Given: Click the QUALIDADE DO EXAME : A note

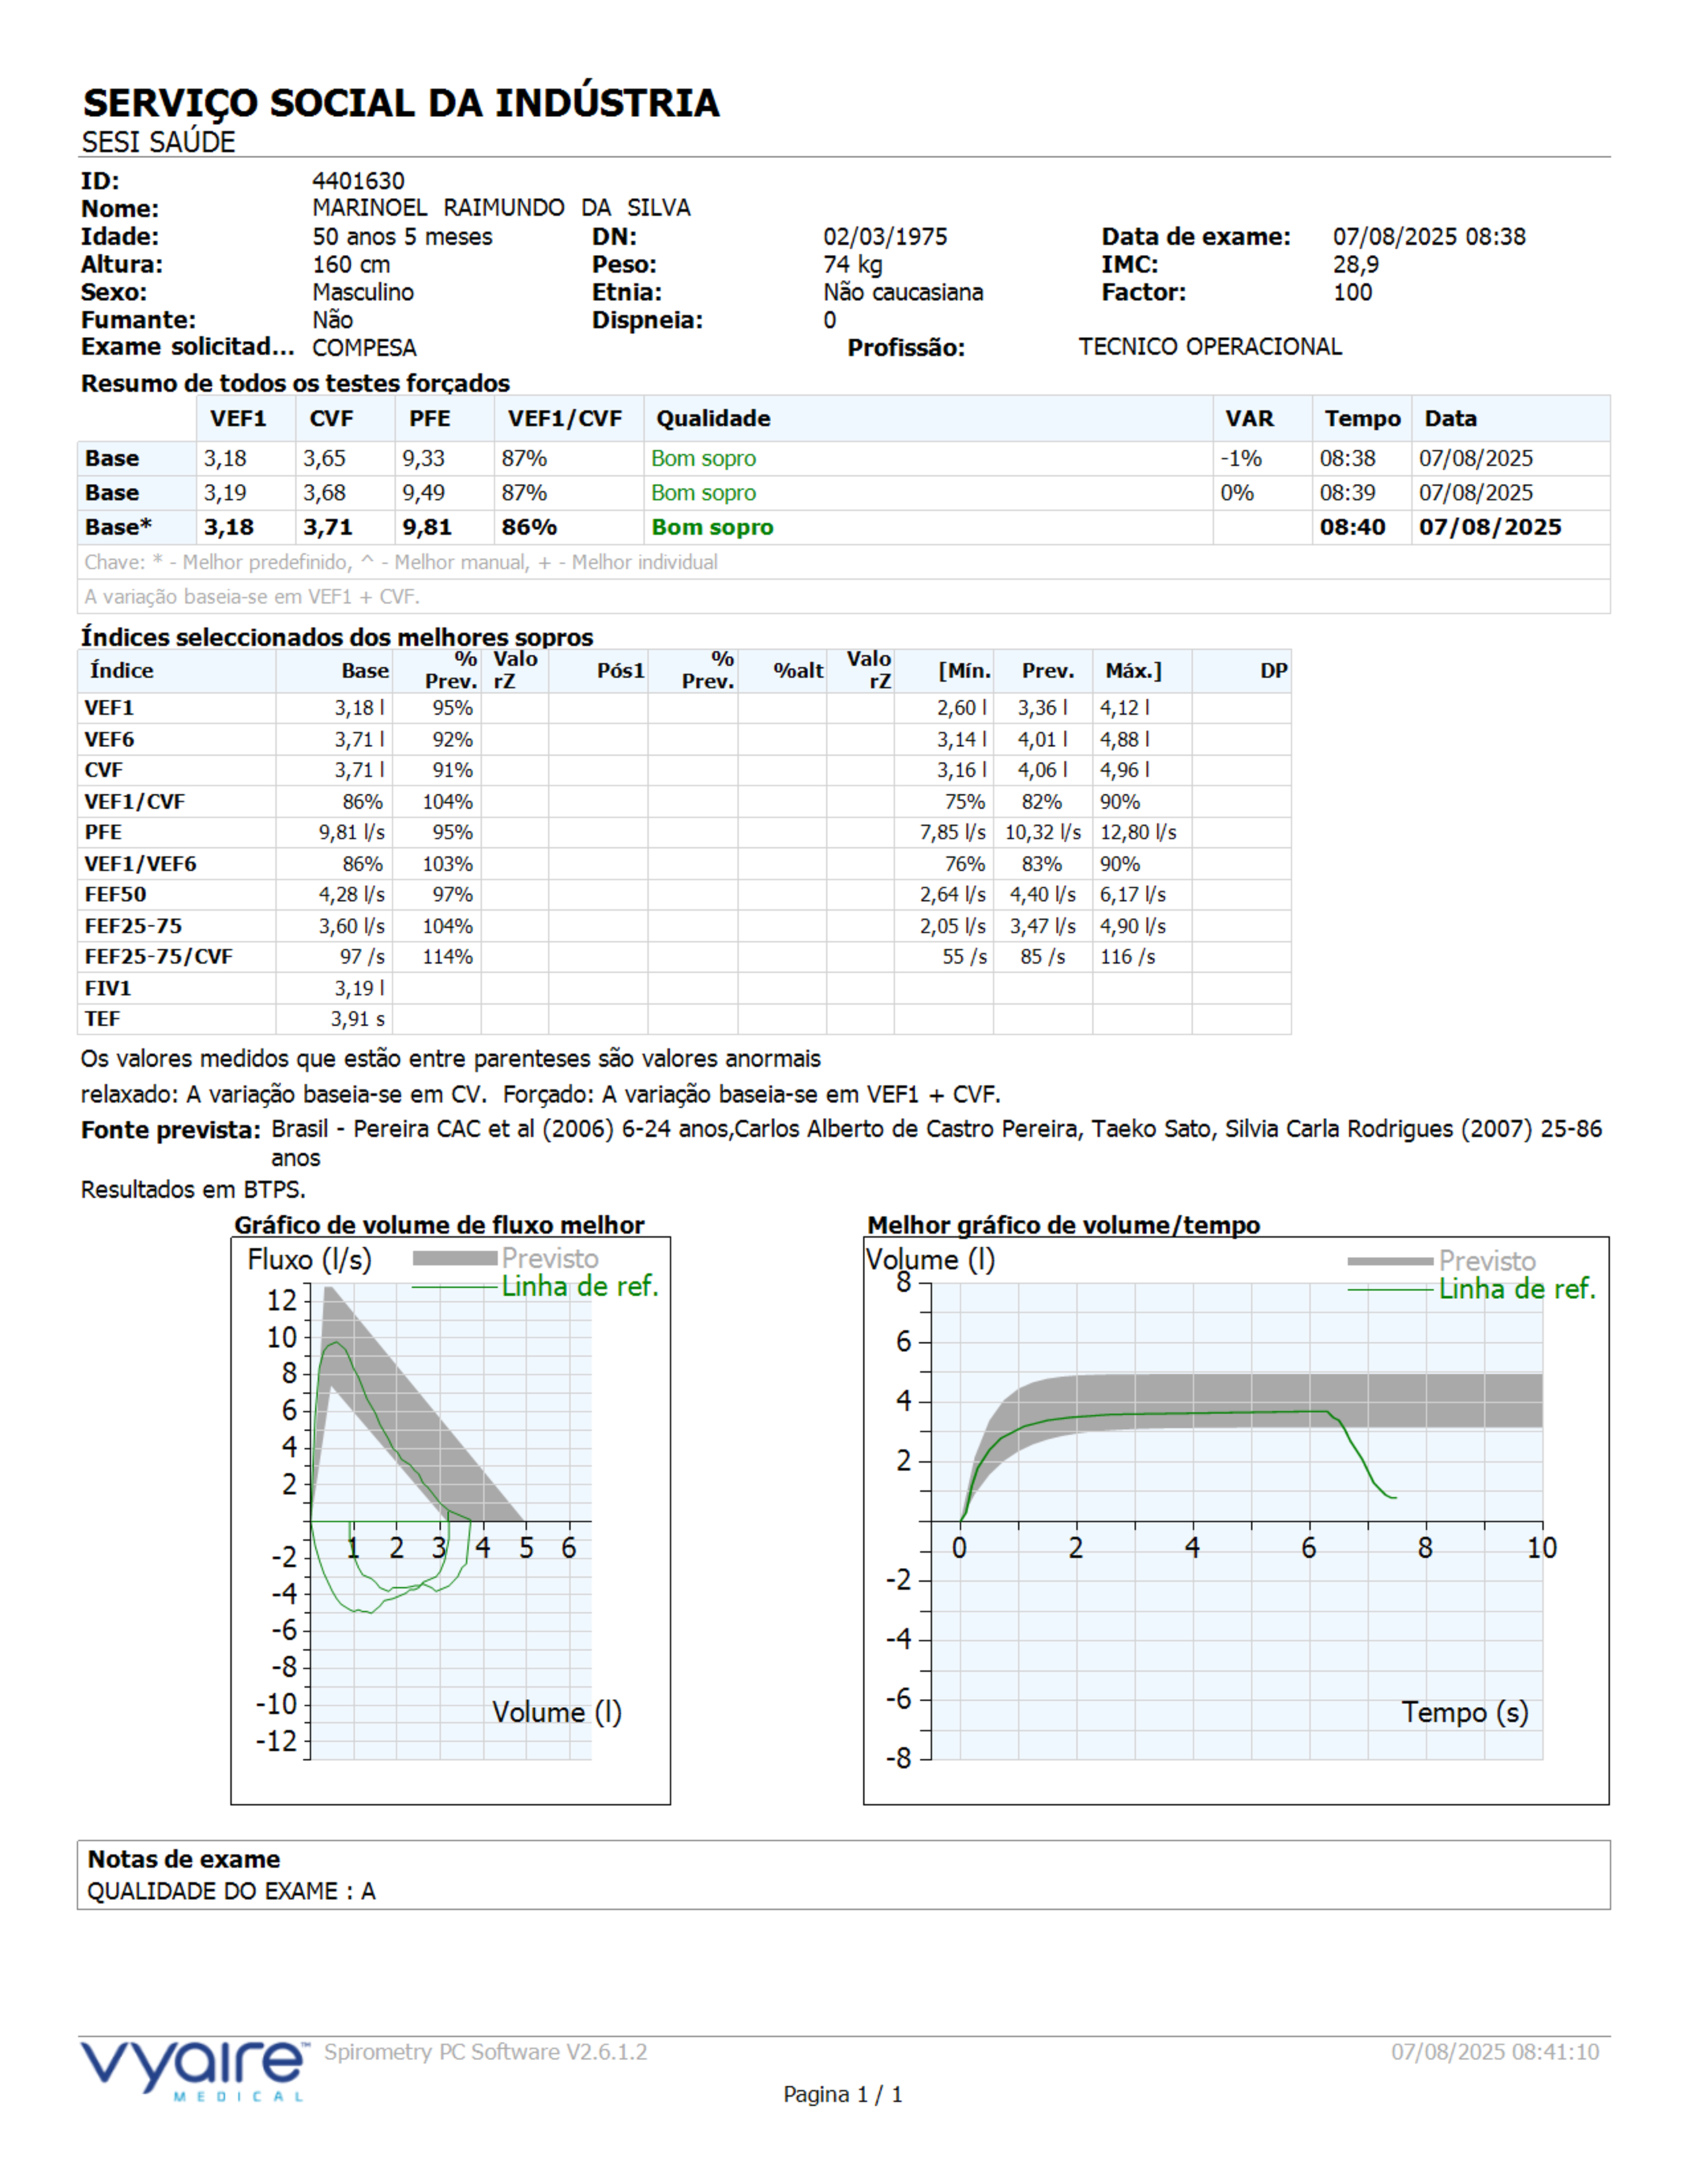Looking at the screenshot, I should [231, 1892].
